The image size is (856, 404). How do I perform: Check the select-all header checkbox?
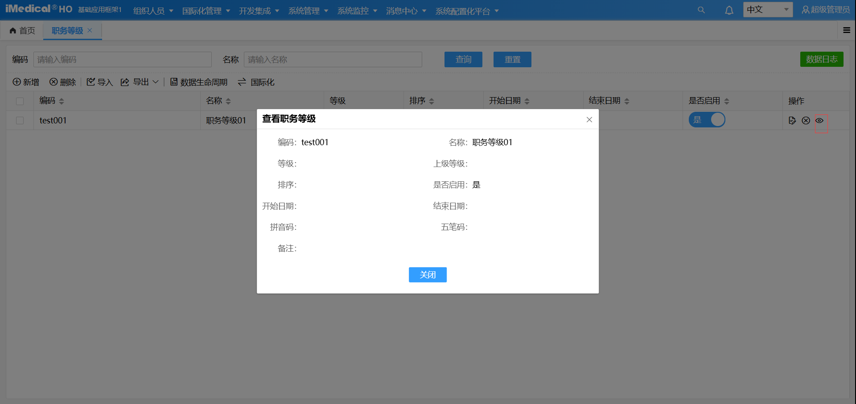tap(20, 101)
